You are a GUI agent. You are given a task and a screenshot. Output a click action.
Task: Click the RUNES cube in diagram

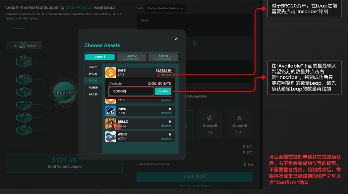24,118
